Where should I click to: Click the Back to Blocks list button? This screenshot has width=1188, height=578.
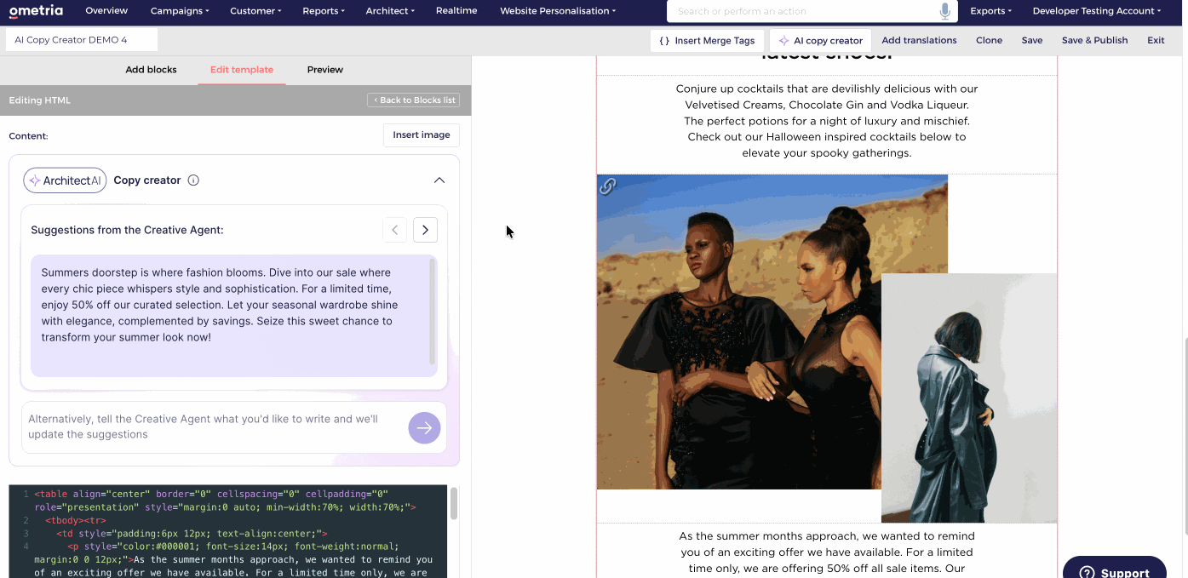point(414,100)
